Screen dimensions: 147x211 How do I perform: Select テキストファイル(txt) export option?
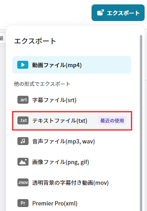(72, 120)
